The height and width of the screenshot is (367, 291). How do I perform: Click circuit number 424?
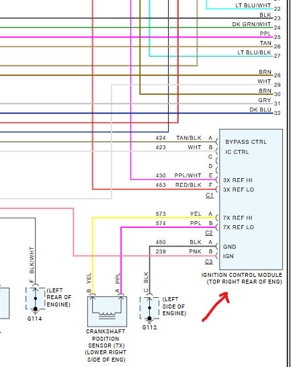point(161,138)
